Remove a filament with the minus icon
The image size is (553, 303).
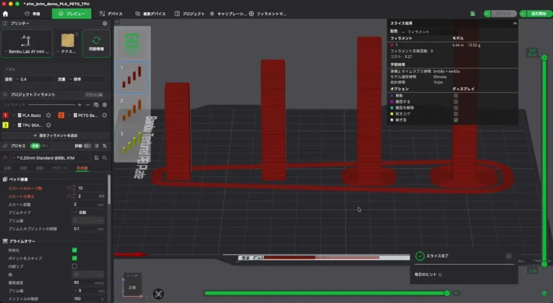point(88,105)
